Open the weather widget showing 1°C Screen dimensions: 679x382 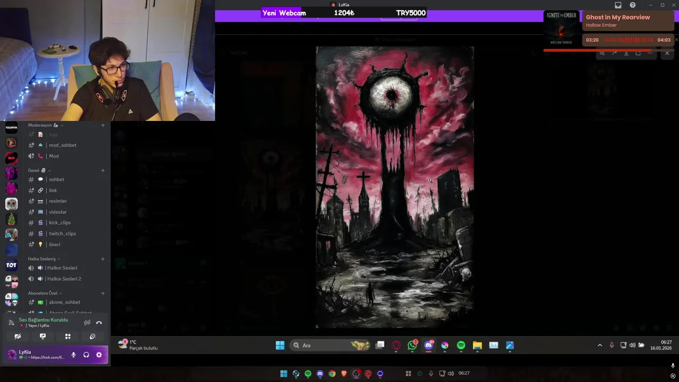click(138, 345)
